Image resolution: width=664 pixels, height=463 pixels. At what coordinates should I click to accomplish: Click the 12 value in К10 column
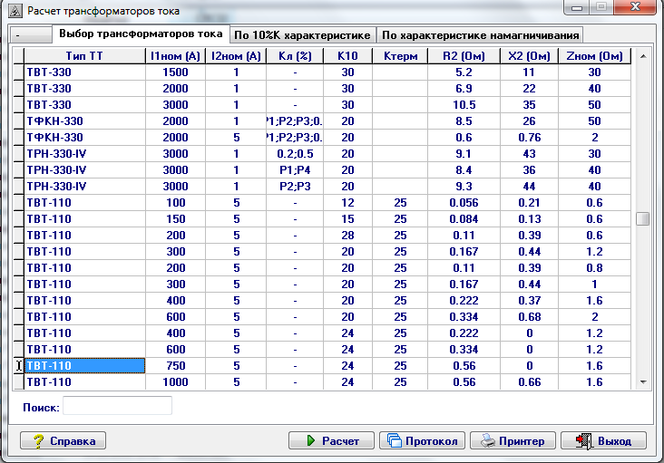(x=347, y=203)
